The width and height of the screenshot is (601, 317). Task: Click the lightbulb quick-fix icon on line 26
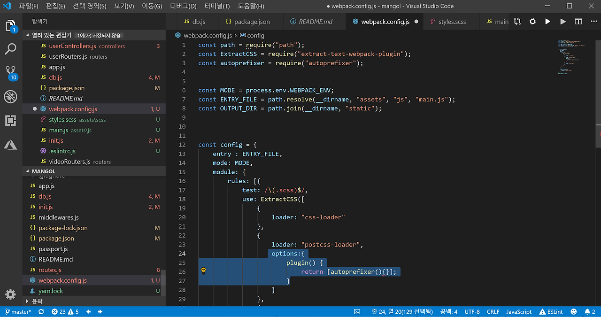(x=203, y=271)
